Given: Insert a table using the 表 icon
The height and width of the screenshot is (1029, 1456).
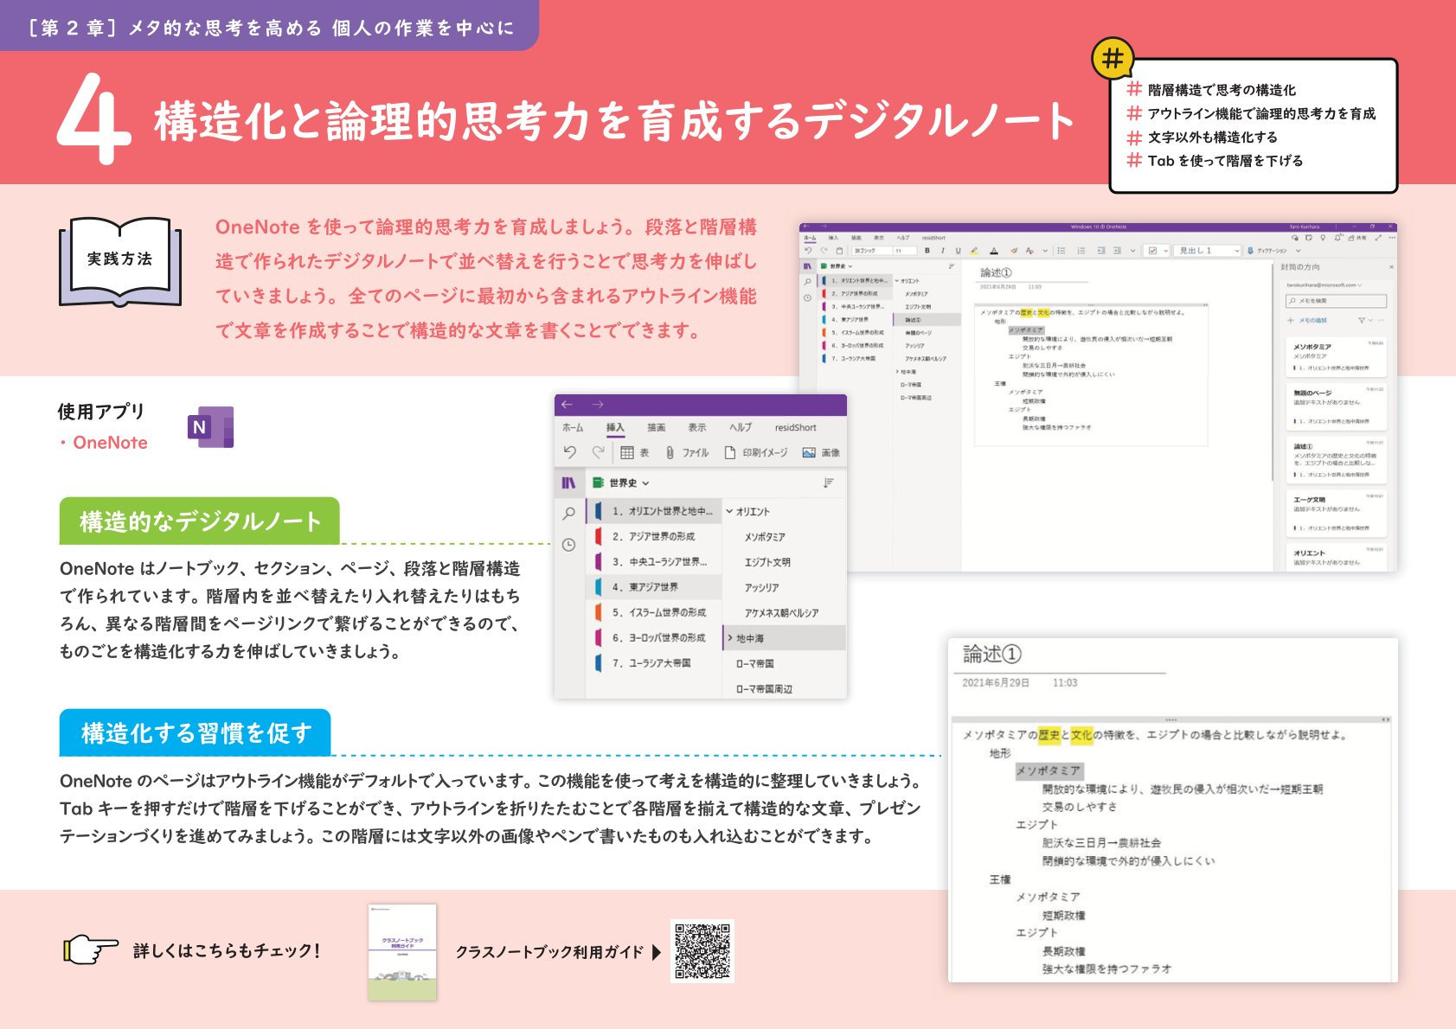Looking at the screenshot, I should pyautogui.click(x=629, y=452).
